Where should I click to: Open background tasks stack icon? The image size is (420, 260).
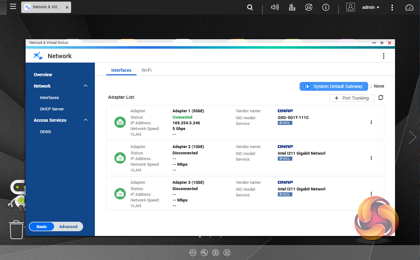292,7
